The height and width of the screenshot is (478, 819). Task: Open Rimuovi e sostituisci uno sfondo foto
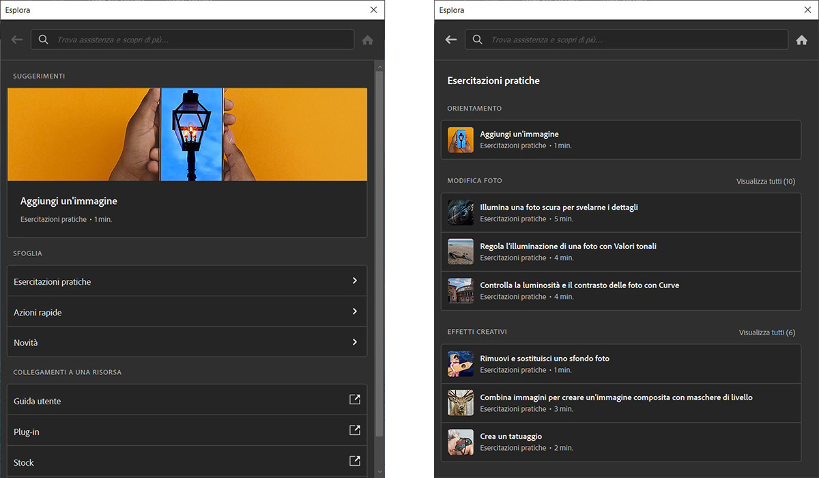click(545, 358)
